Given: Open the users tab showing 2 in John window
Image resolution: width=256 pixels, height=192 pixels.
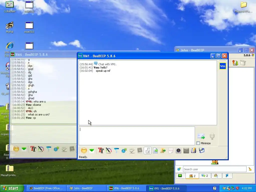Looking at the screenshot, I should click(192, 176).
